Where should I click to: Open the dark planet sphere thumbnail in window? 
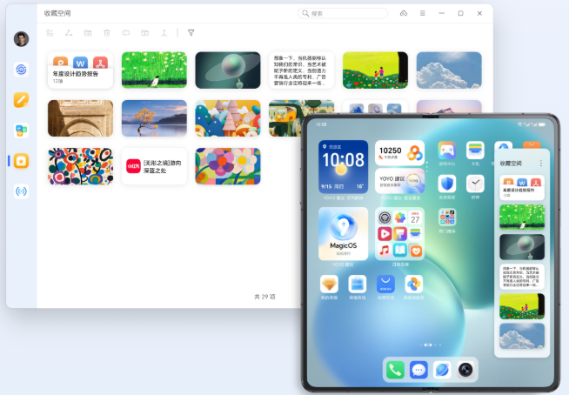(x=228, y=70)
